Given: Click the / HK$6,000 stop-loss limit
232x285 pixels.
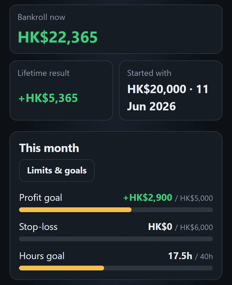Looking at the screenshot, I should coord(194,227).
